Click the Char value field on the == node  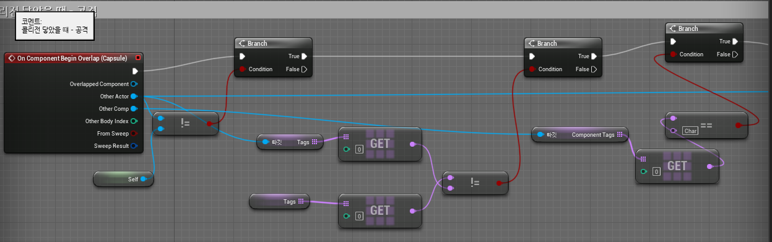click(x=690, y=131)
